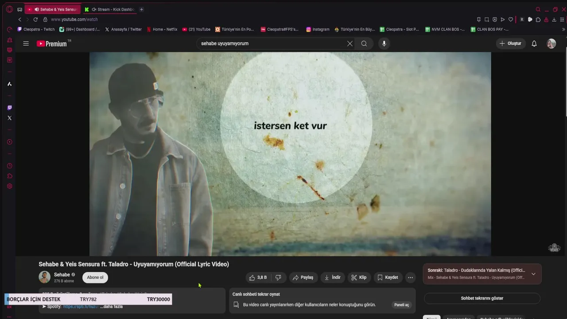Reload the current page
567x319 pixels.
pos(35,19)
